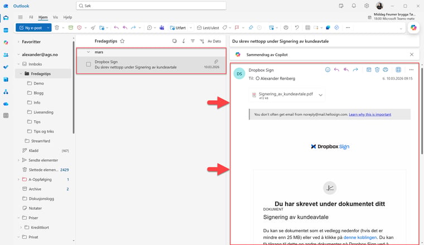Click inside the Søk search box
Viewport: 424px width, 245px height.
coord(151,6)
